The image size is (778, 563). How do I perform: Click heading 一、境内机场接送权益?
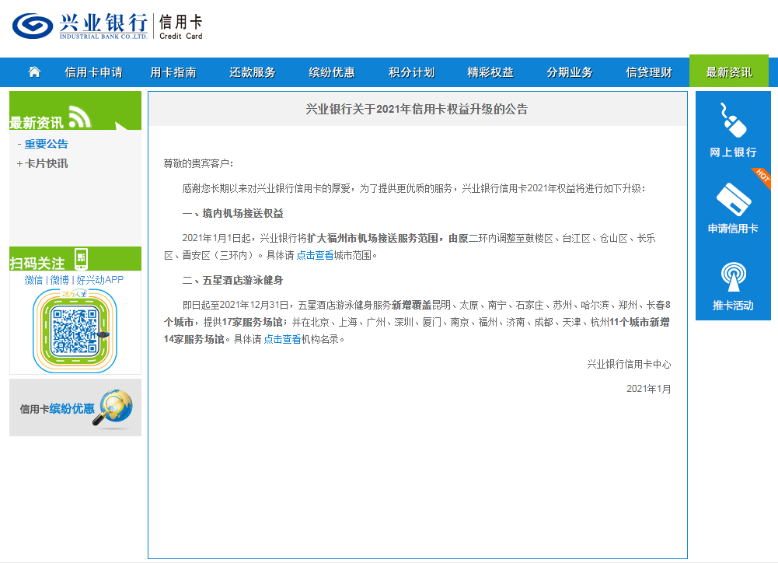(232, 214)
